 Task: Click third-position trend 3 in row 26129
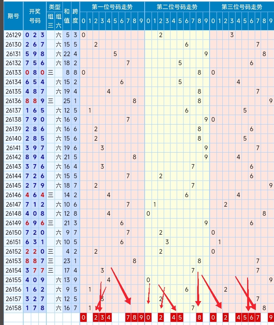coord(232,35)
